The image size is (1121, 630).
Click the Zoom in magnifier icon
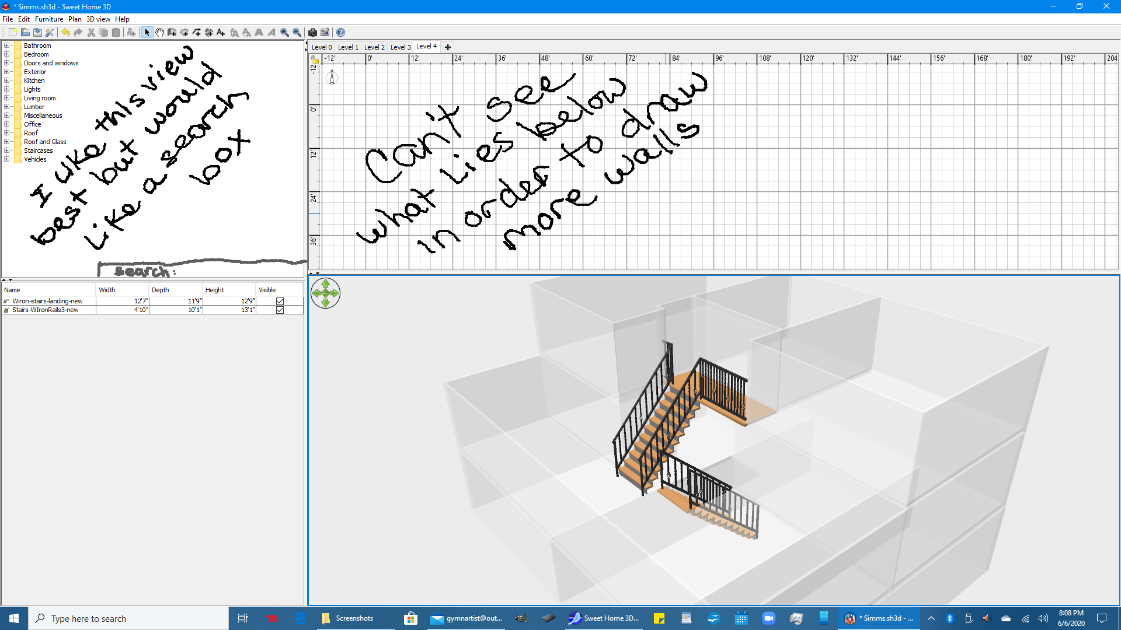click(x=284, y=33)
